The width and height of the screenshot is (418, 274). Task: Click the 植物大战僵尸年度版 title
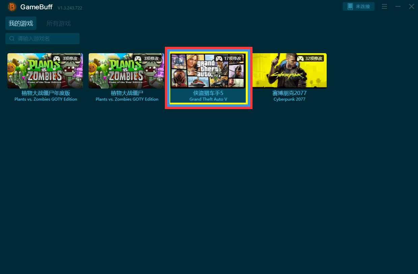click(x=46, y=93)
